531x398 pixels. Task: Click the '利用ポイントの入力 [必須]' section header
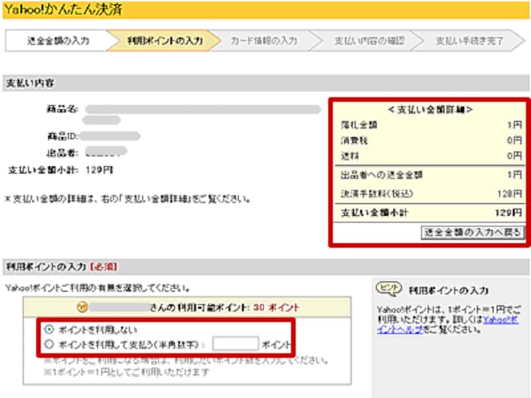click(x=266, y=267)
